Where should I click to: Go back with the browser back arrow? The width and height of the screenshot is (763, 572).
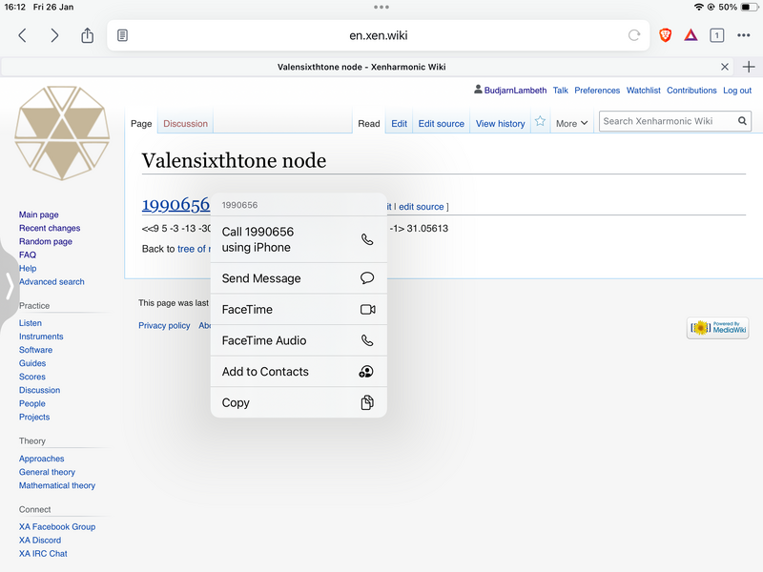coord(22,35)
